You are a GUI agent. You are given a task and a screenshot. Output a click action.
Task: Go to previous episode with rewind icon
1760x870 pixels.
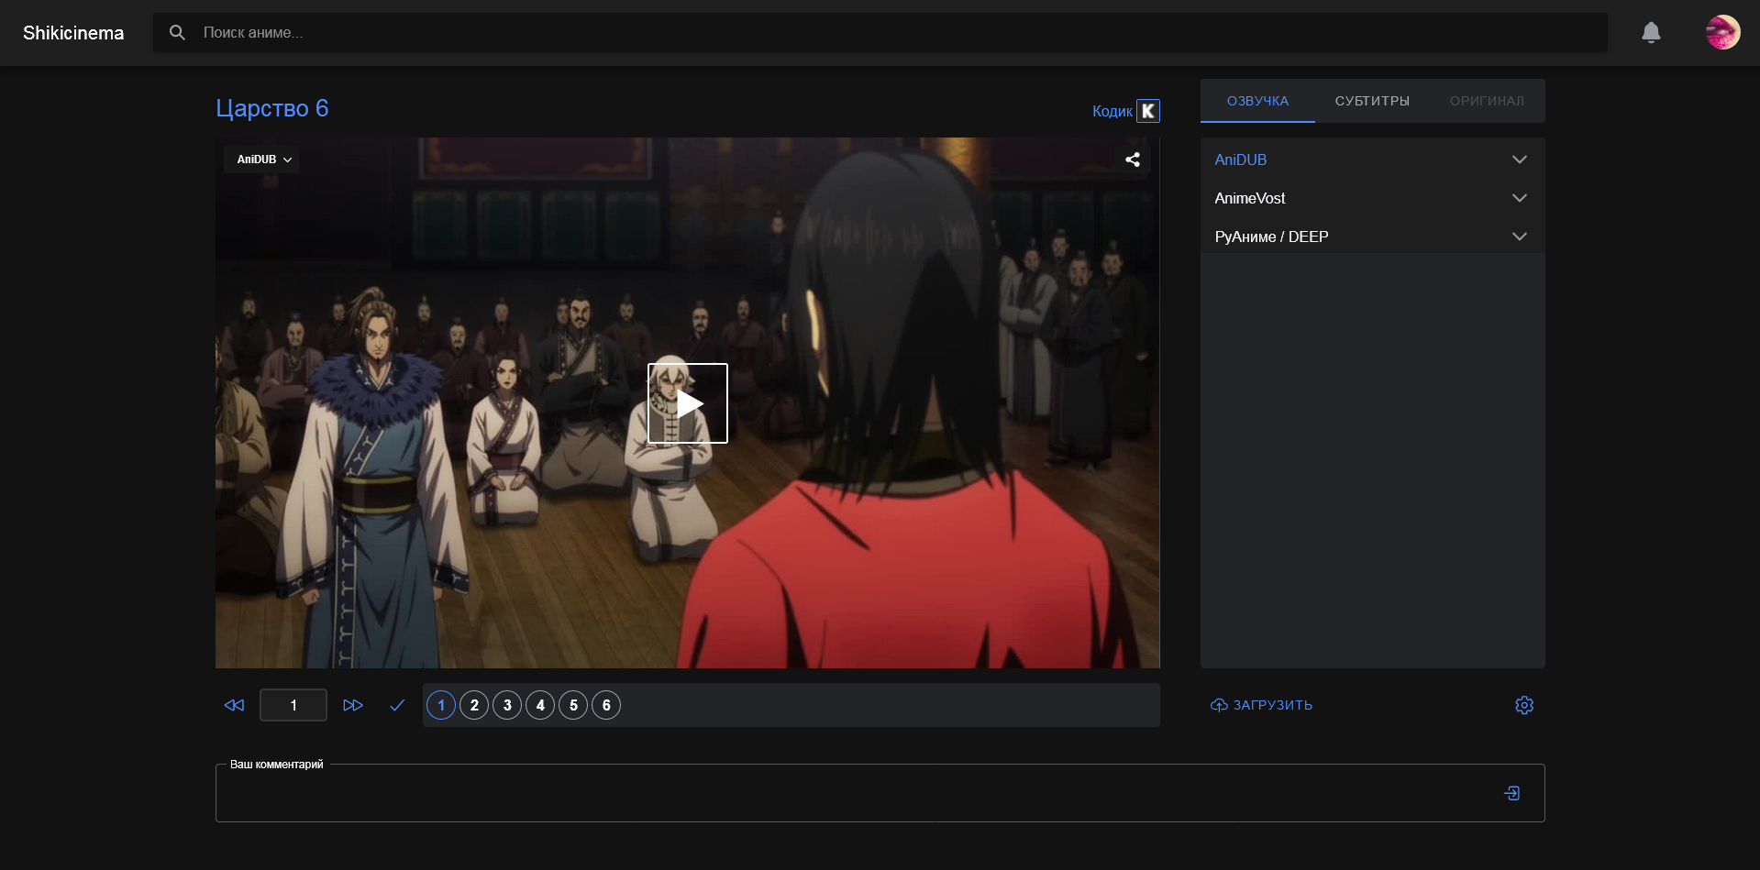[x=234, y=705]
